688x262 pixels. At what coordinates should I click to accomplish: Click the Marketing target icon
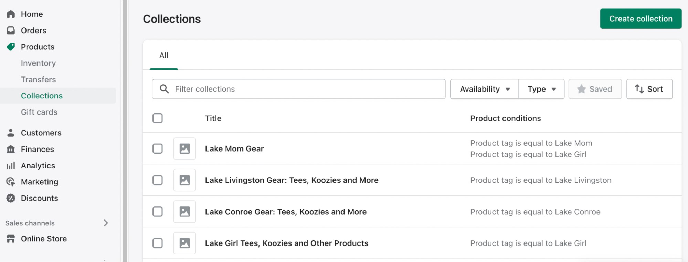11,182
